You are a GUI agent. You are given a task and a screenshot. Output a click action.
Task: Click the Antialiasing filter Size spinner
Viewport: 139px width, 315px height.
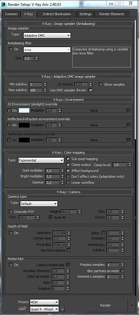[x=36, y=58]
